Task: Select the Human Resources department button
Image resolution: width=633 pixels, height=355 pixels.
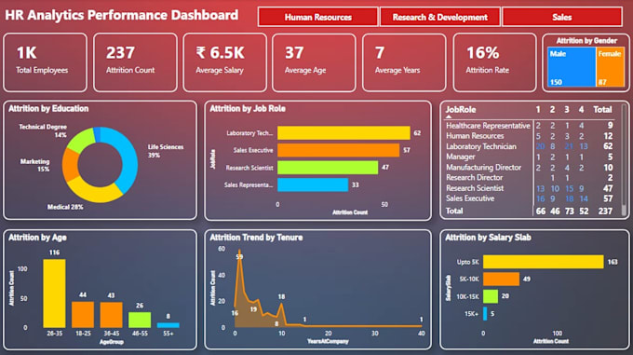Action: coord(317,17)
